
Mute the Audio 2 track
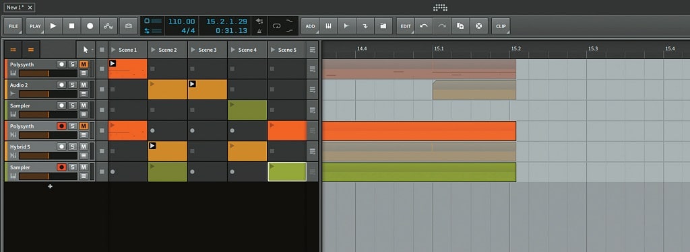[x=84, y=85]
